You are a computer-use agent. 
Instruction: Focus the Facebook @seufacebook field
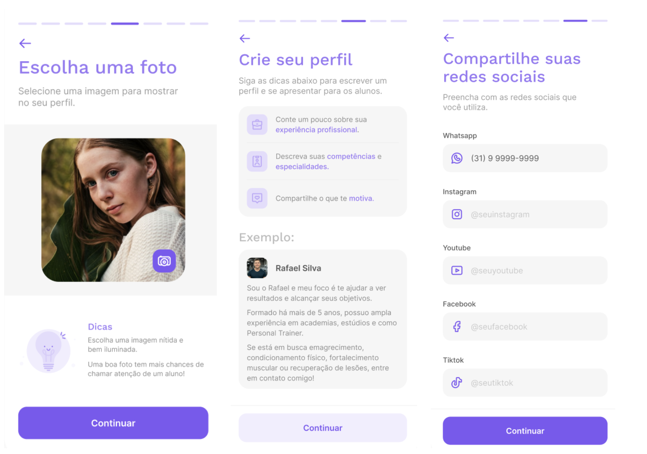coord(525,327)
